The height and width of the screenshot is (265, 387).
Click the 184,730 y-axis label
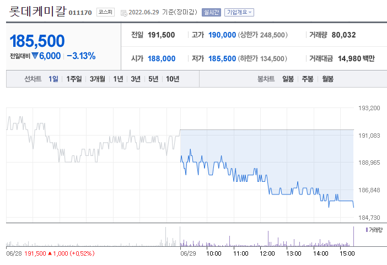[x=369, y=218]
